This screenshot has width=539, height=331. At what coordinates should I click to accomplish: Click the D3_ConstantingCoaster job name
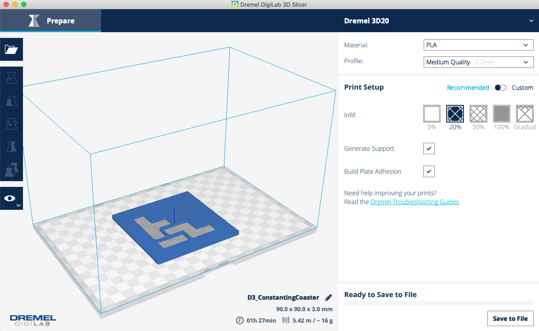click(x=283, y=298)
